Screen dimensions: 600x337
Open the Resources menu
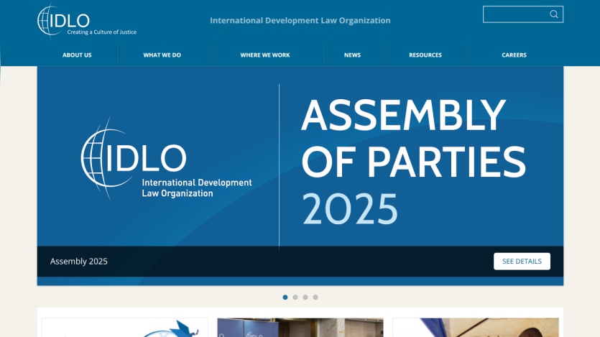pyautogui.click(x=425, y=55)
